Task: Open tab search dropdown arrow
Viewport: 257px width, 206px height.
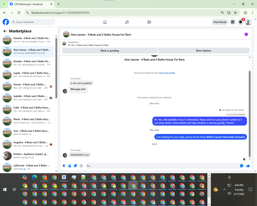Action: coord(4,4)
